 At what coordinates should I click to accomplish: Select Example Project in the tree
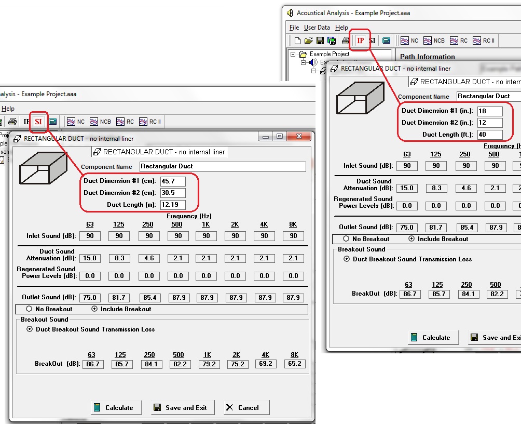[x=330, y=54]
